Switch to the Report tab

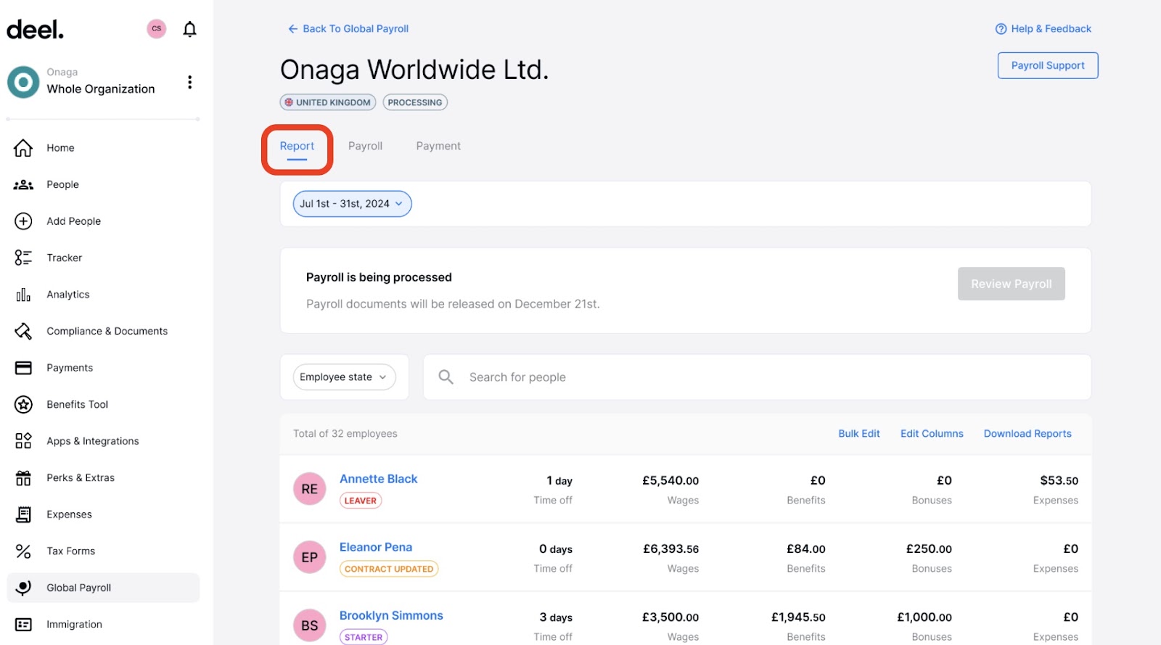[x=297, y=147]
